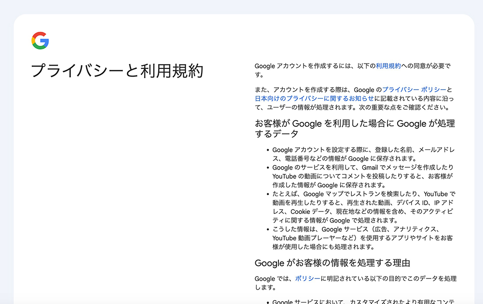Click bullet starting Google のサービスを利用して
The image size is (483, 304).
(x=363, y=176)
